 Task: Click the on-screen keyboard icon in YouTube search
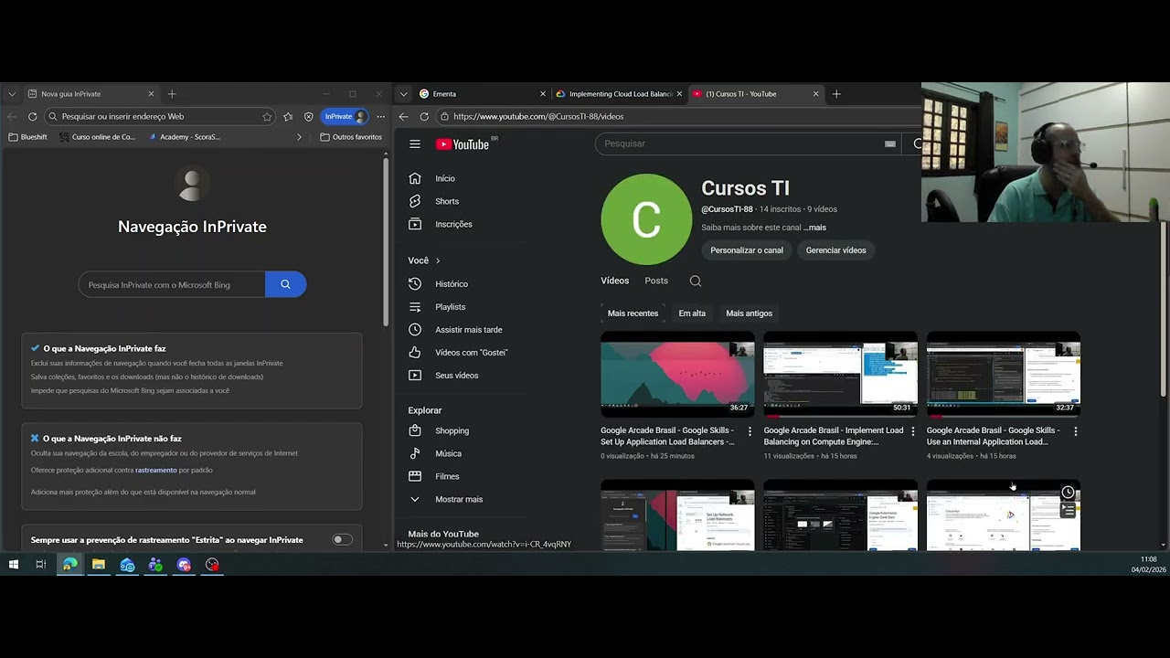coord(889,143)
